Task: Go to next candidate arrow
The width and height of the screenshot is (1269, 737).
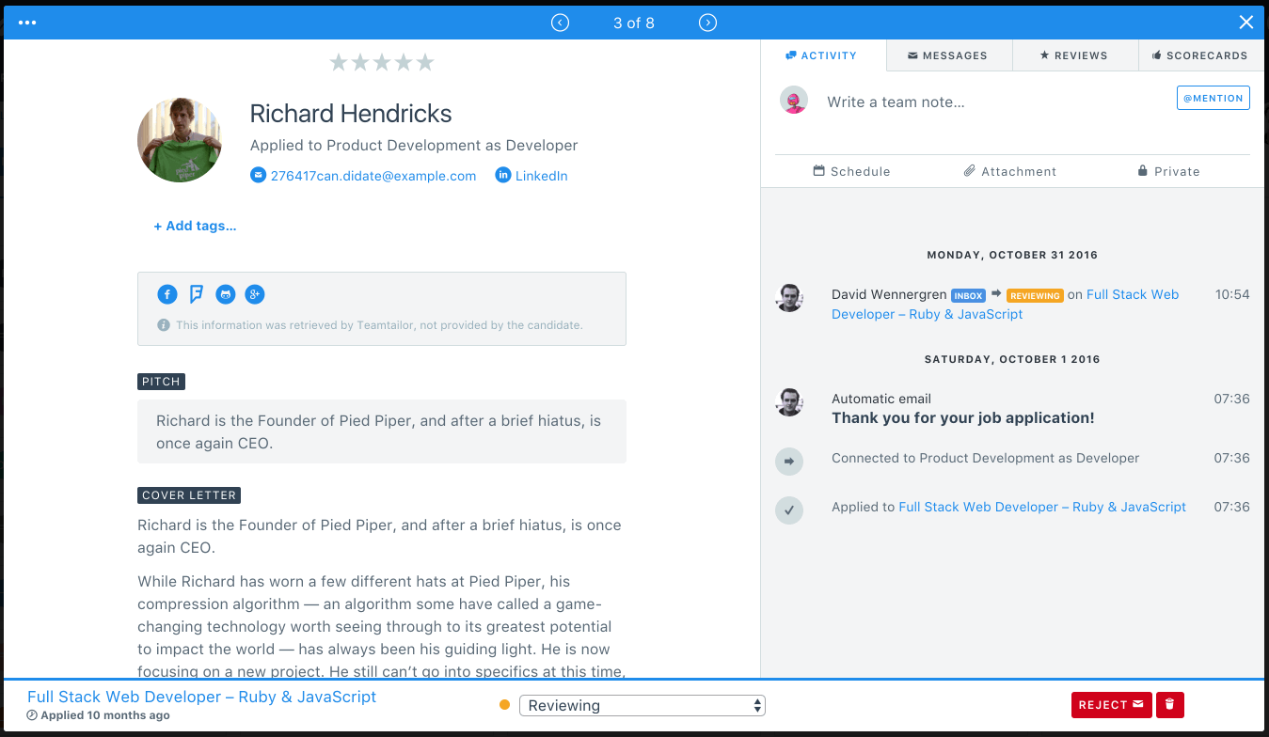Action: 708,23
